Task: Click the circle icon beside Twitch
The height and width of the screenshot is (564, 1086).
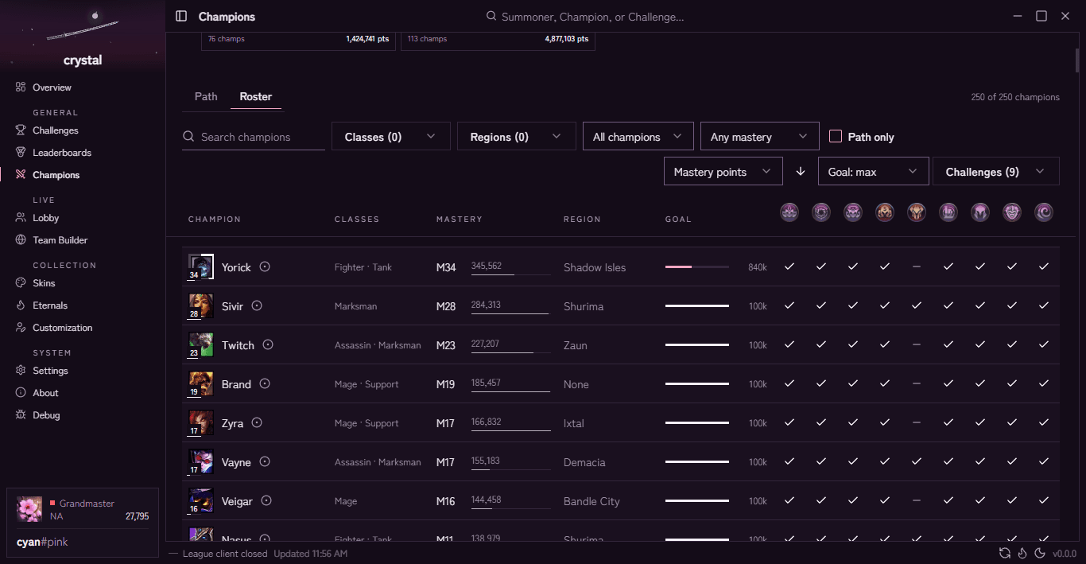Action: pos(268,345)
